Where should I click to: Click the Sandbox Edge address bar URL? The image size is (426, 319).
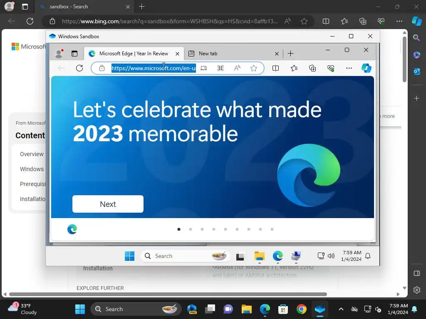pyautogui.click(x=154, y=68)
